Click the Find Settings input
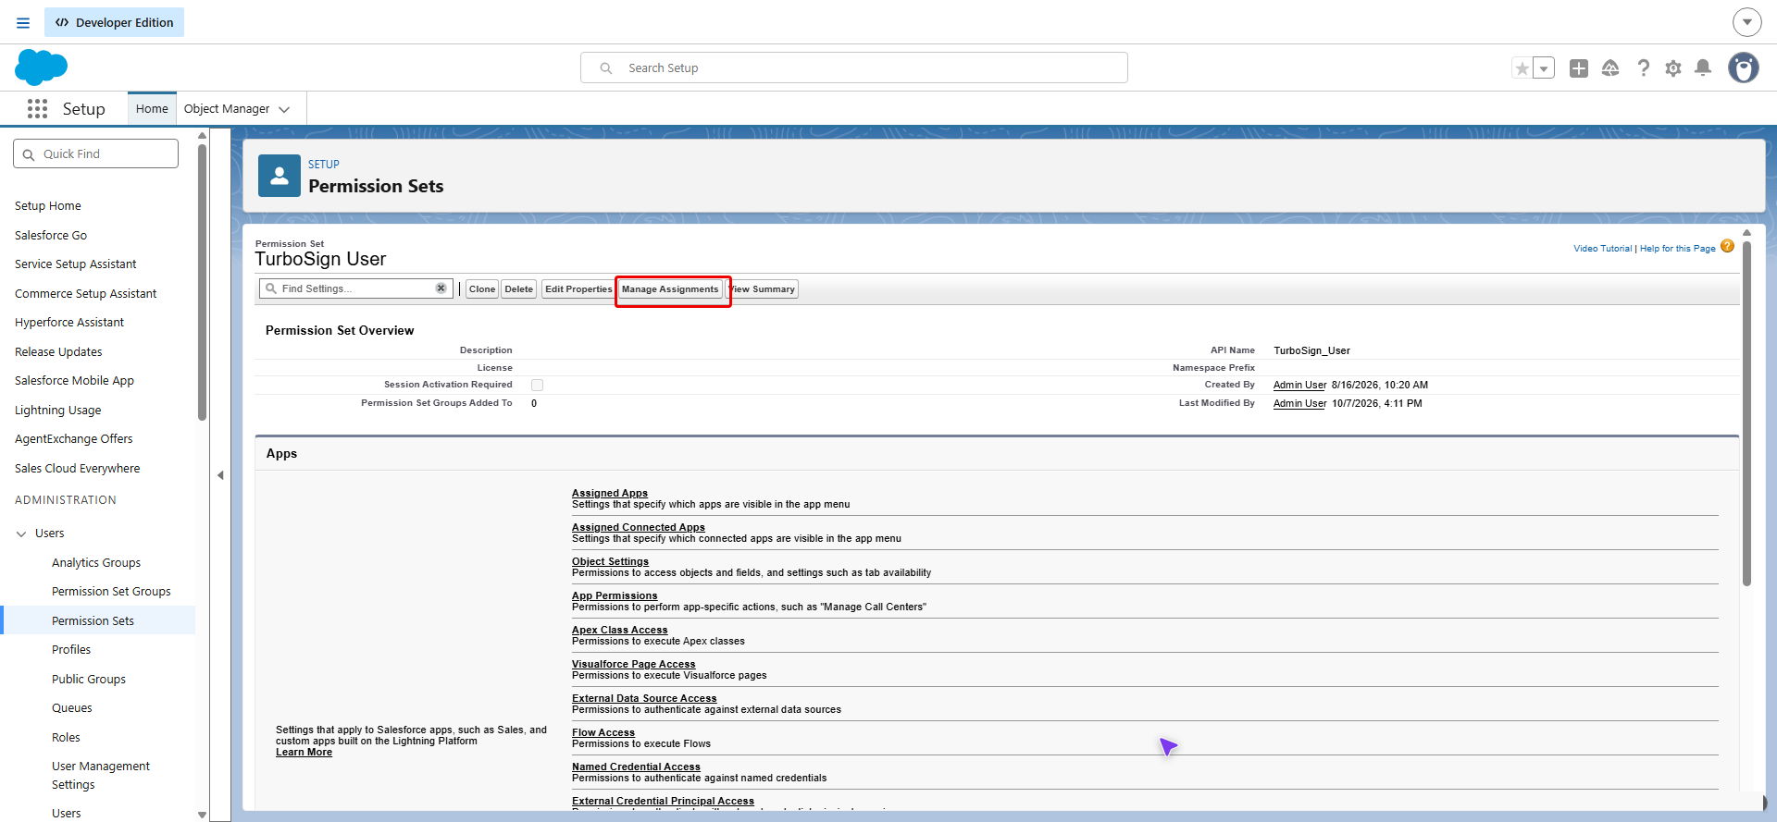Viewport: 1777px width, 822px height. (356, 288)
